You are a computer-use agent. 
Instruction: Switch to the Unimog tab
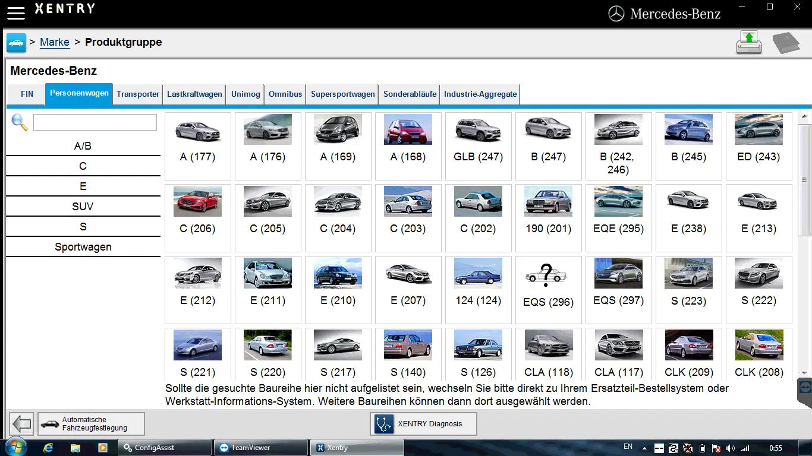click(x=245, y=94)
